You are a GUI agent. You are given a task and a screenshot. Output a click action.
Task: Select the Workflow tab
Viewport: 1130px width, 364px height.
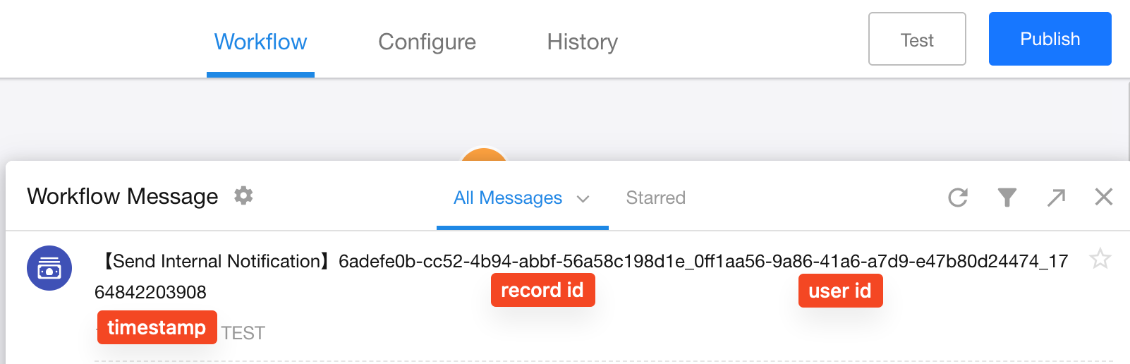coord(260,42)
